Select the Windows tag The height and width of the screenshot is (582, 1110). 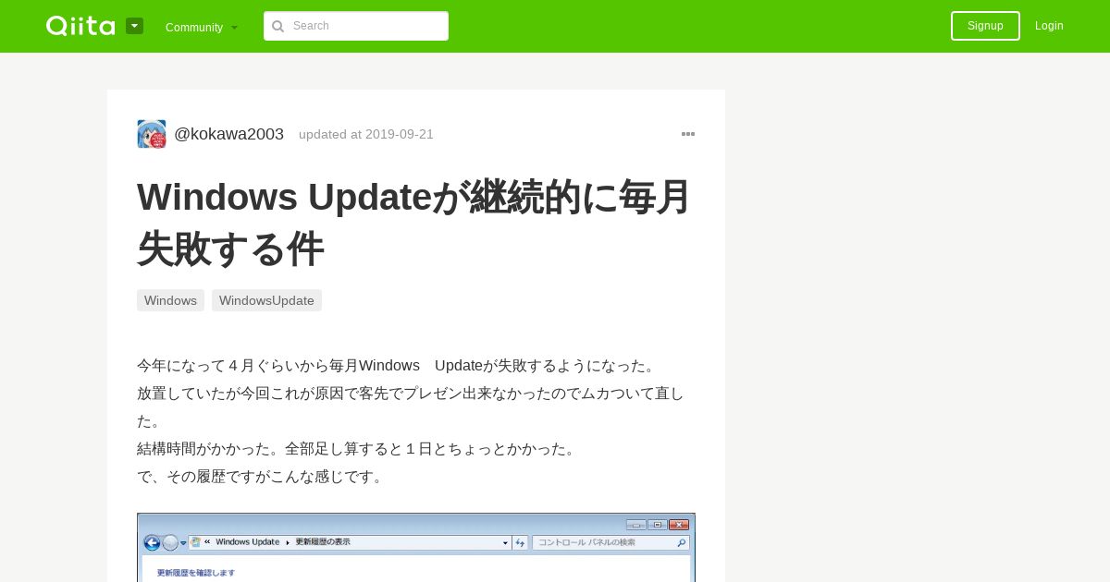[x=170, y=300]
